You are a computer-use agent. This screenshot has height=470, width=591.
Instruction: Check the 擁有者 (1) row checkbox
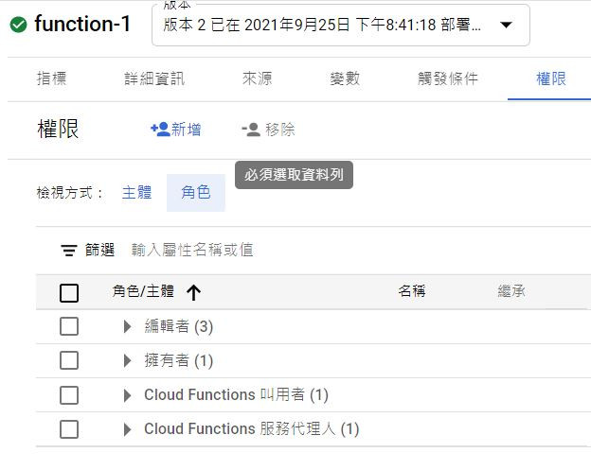69,360
